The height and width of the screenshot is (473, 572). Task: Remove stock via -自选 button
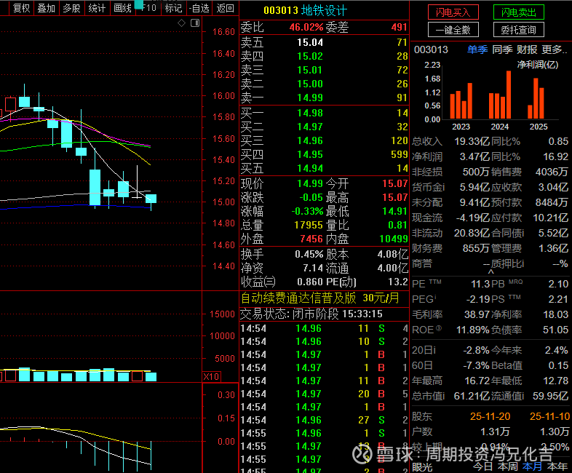tap(199, 8)
